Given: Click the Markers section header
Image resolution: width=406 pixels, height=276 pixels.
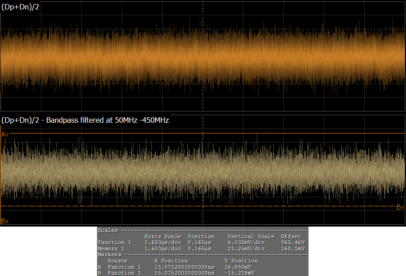Looking at the screenshot, I should (x=109, y=254).
